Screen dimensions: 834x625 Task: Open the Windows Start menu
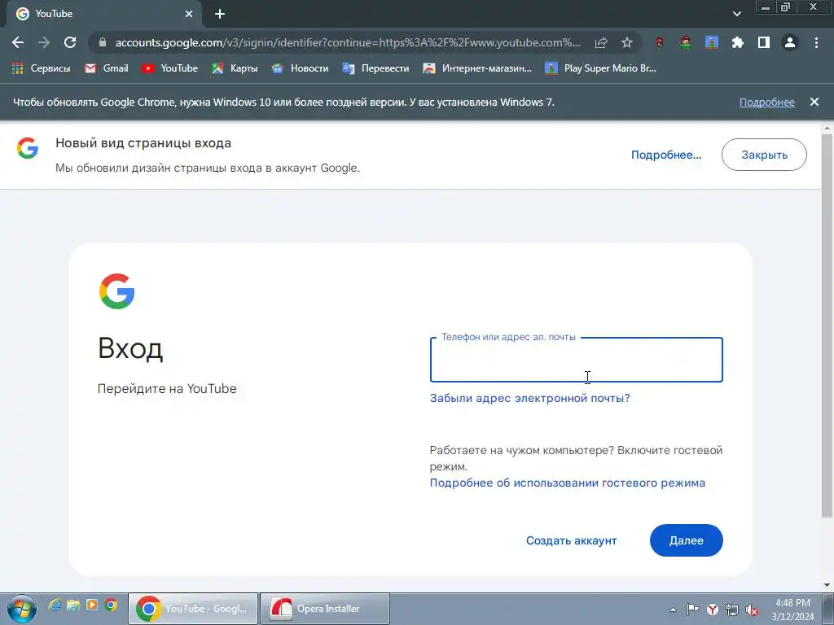(x=22, y=609)
